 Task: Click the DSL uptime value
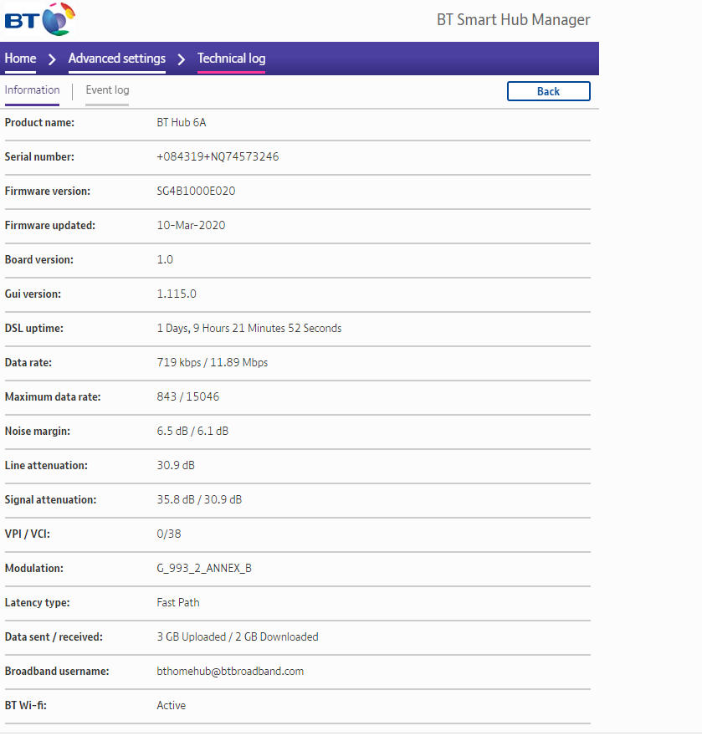249,328
